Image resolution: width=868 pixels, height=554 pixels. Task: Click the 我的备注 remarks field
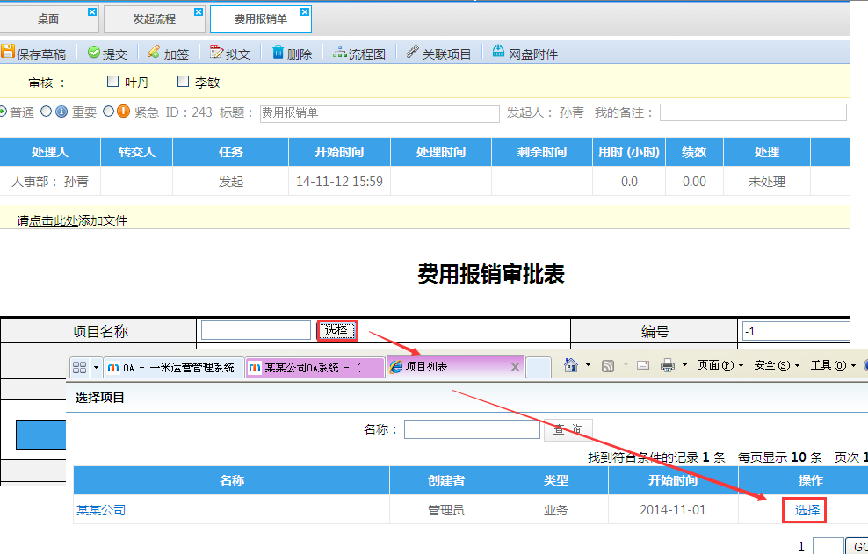pyautogui.click(x=753, y=112)
